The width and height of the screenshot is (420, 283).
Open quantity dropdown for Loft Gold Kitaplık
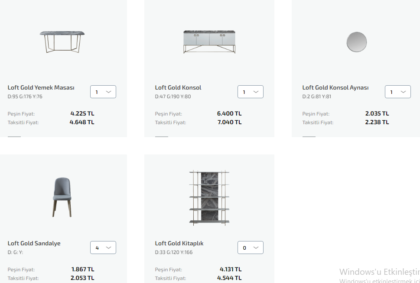point(251,248)
